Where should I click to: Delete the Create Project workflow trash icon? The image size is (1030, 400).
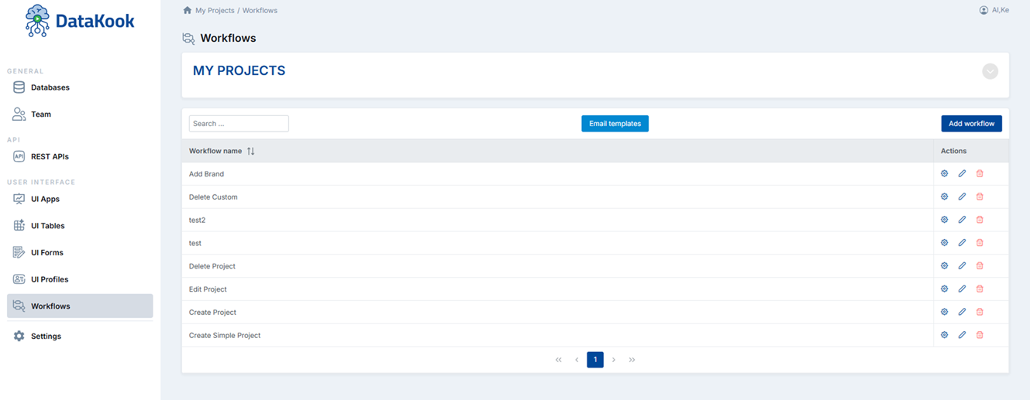(980, 312)
